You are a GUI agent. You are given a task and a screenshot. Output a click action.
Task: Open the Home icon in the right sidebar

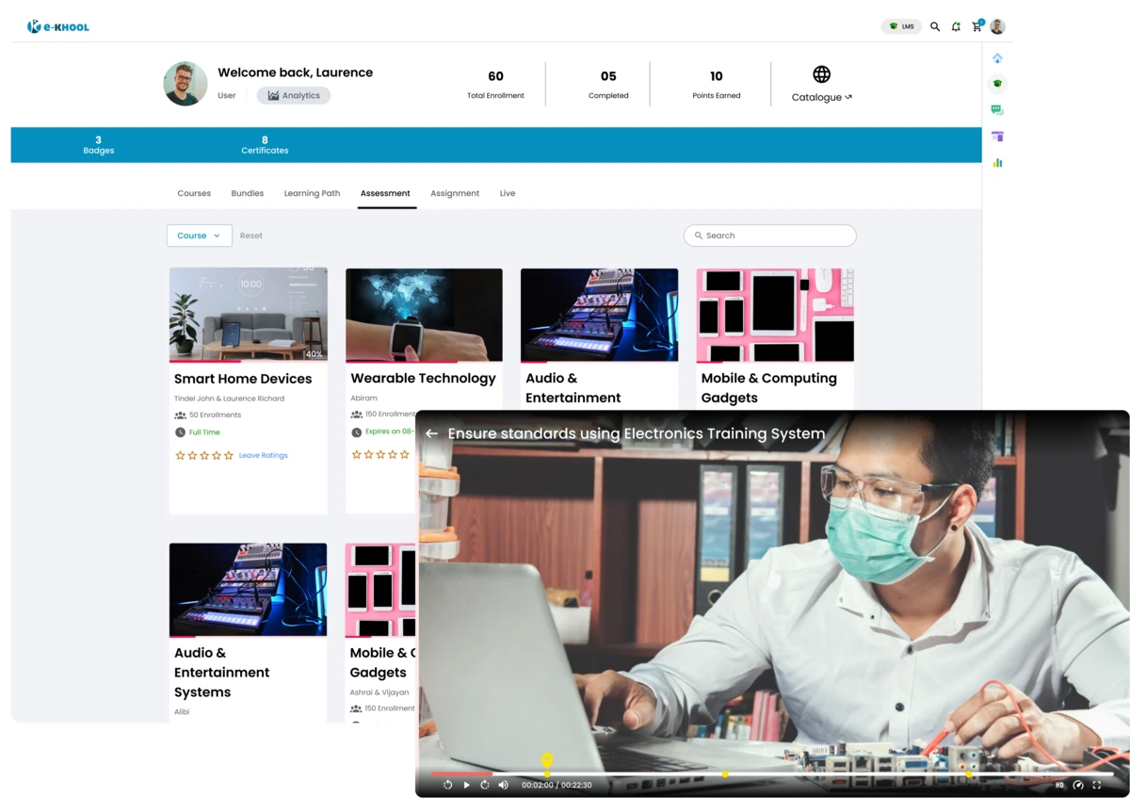tap(997, 57)
